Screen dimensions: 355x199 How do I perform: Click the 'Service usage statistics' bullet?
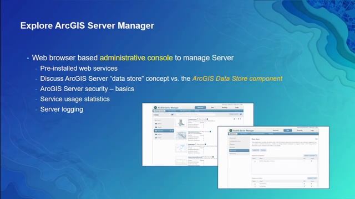click(x=75, y=99)
